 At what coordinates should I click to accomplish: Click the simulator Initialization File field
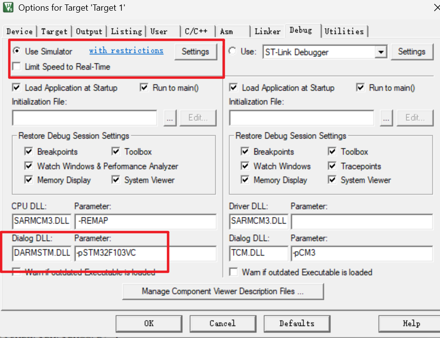[84, 118]
